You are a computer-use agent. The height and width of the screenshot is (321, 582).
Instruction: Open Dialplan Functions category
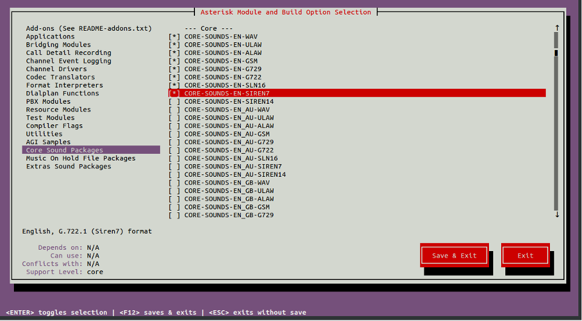click(x=62, y=94)
